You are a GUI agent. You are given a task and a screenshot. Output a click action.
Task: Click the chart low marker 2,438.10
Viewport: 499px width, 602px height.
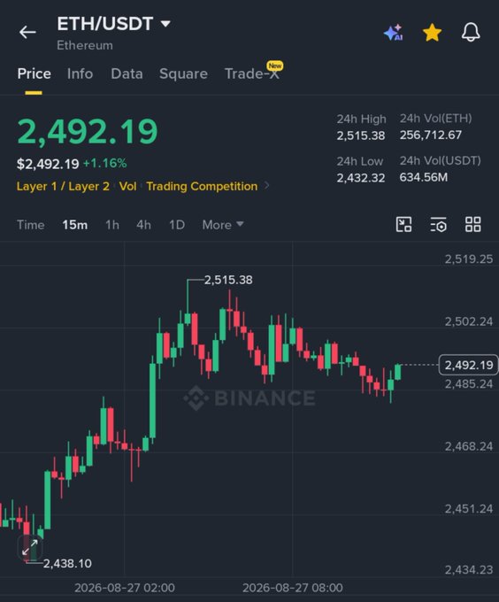pyautogui.click(x=67, y=564)
